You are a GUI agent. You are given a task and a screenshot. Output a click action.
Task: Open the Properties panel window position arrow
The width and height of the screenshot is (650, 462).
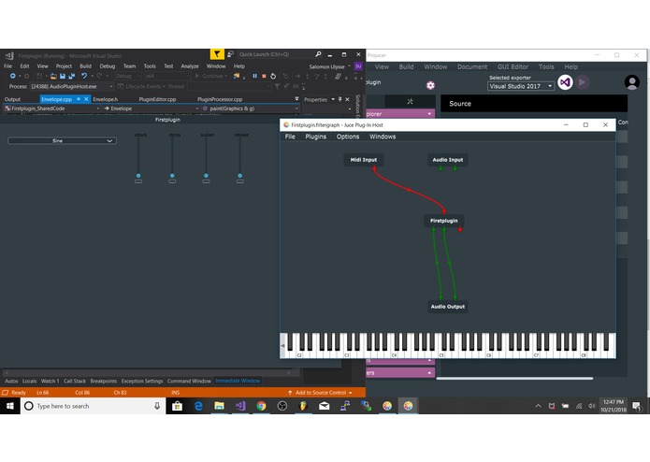coord(333,99)
